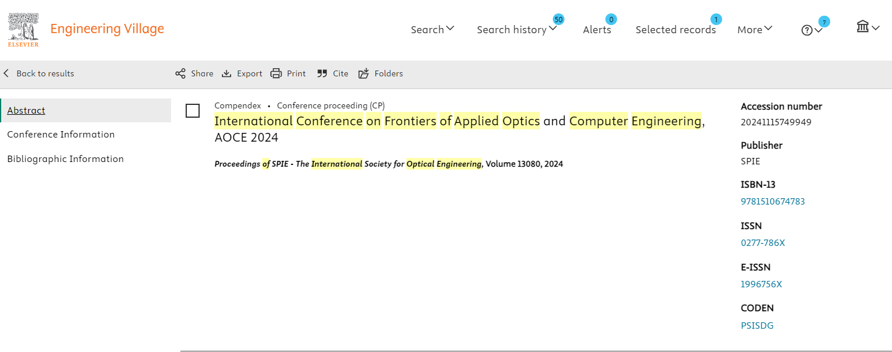Click the Cite quotation icon
This screenshot has width=892, height=352.
[322, 73]
